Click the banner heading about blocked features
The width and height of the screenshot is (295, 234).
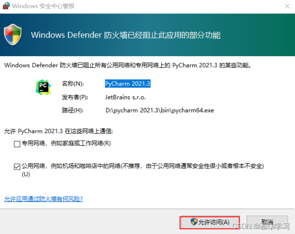point(126,35)
